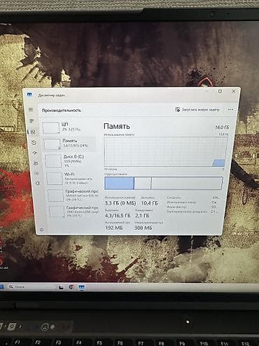Click the Диск 0 mini graph thumbnail
The height and width of the screenshot is (346, 259).
(x=53, y=161)
